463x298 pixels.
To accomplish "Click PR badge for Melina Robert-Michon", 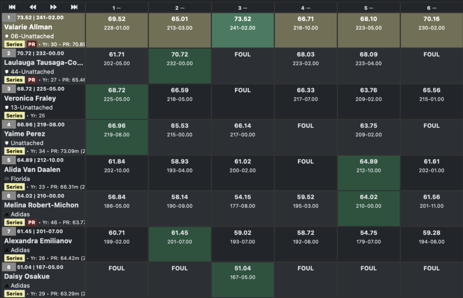I will point(32,222).
